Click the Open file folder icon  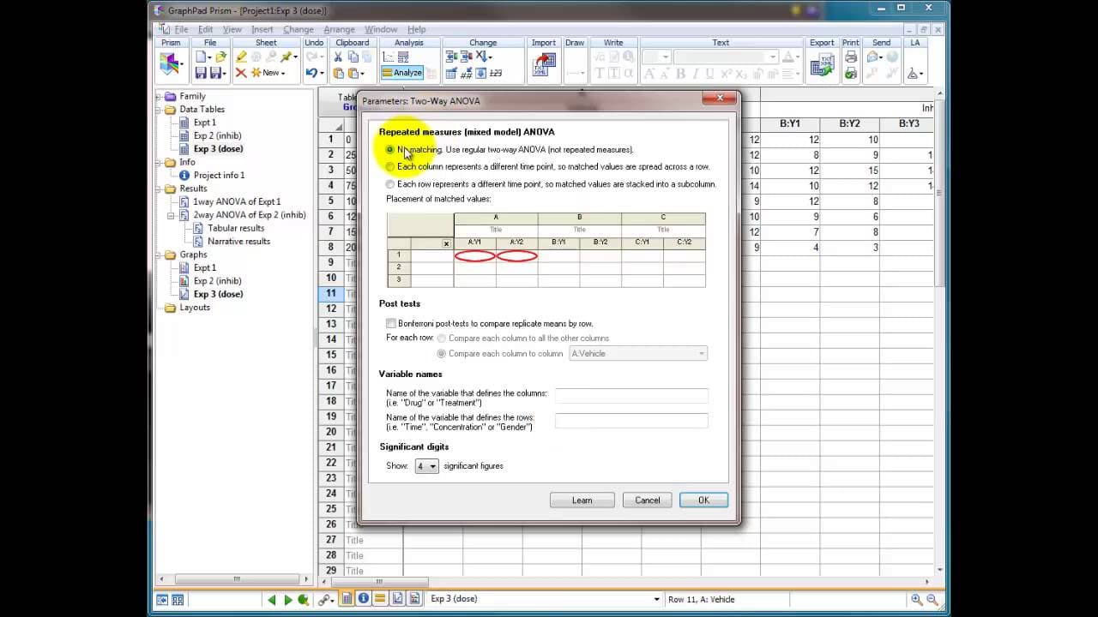tap(220, 57)
